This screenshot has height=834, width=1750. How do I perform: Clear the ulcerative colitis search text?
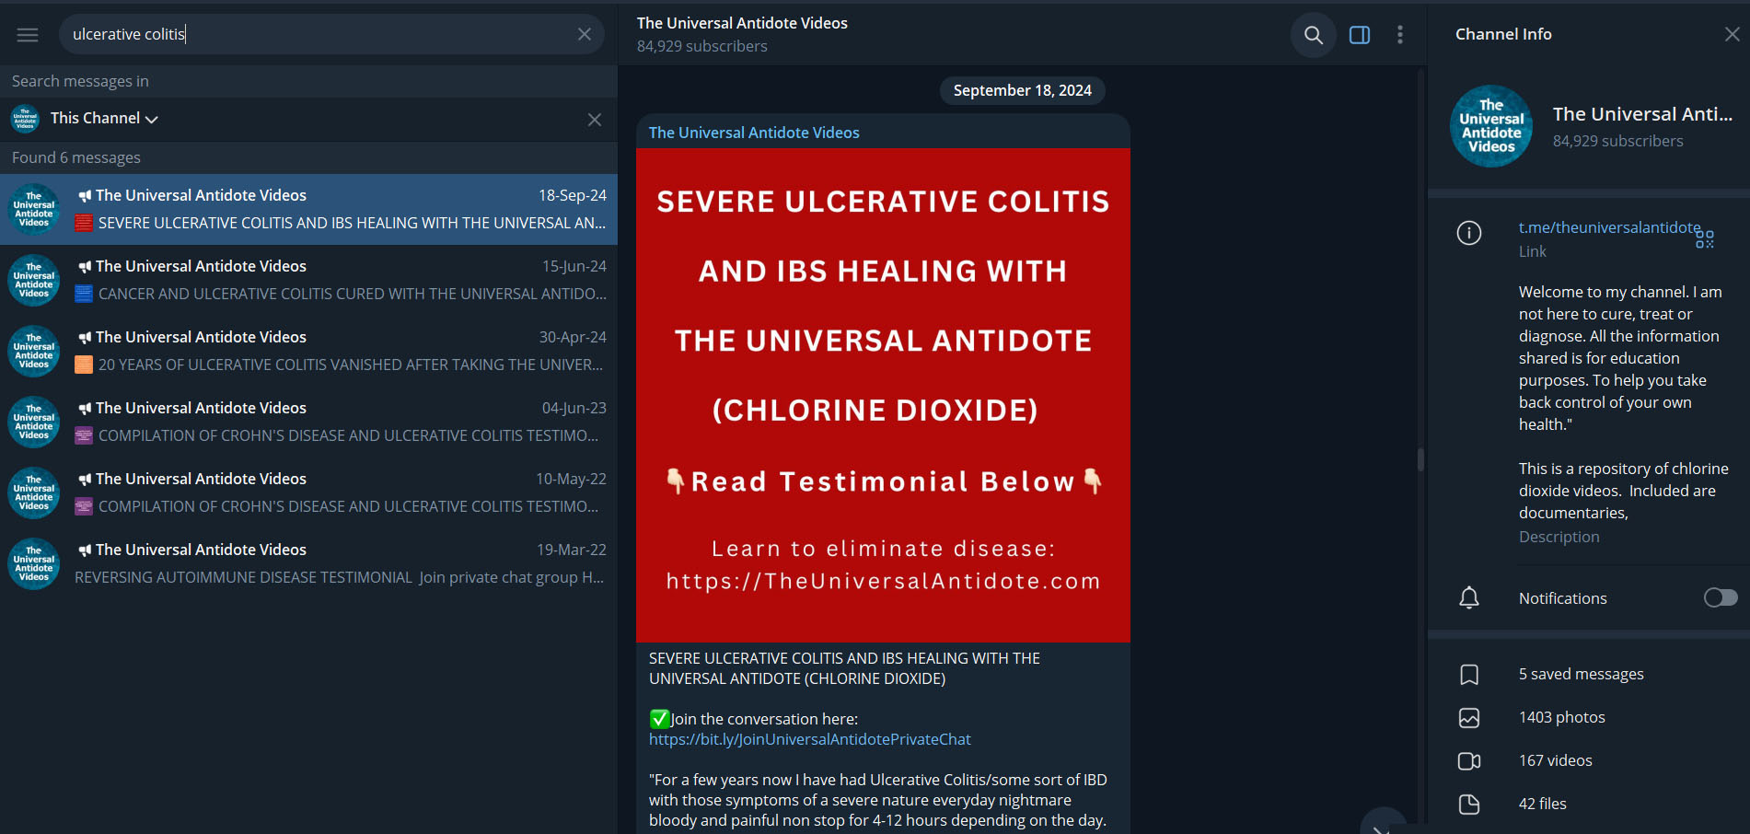(584, 34)
